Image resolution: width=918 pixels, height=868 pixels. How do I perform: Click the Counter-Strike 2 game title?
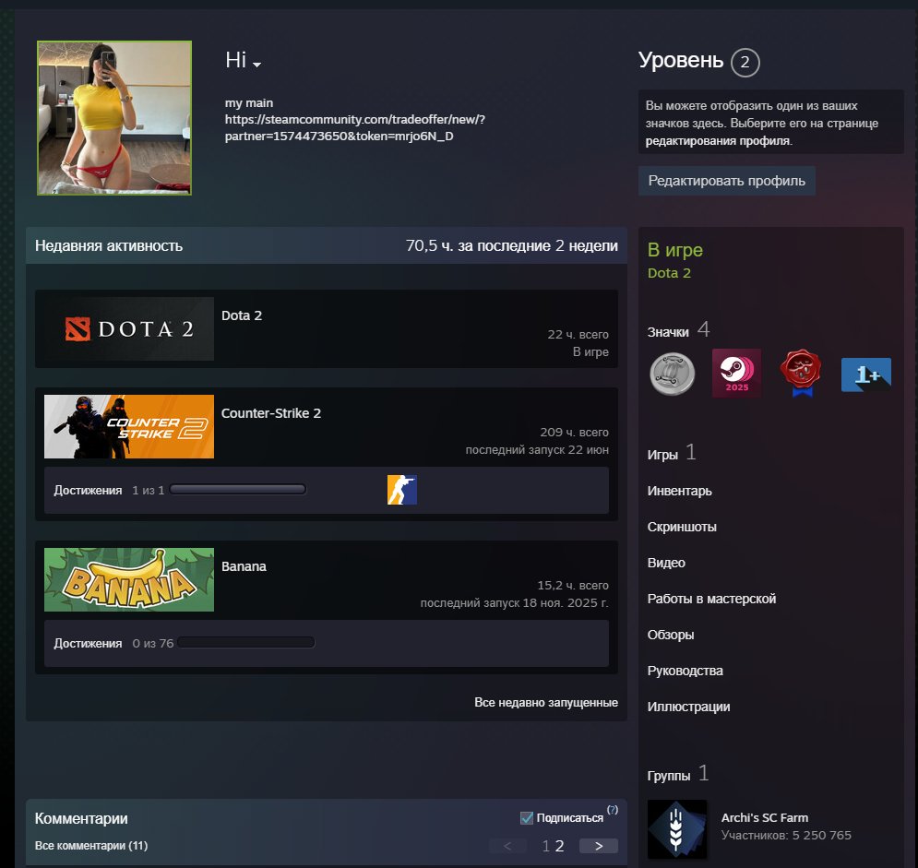(x=271, y=413)
